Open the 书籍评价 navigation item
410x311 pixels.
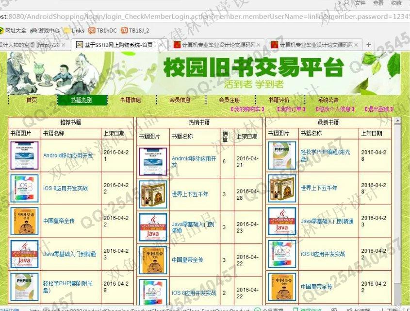[279, 100]
